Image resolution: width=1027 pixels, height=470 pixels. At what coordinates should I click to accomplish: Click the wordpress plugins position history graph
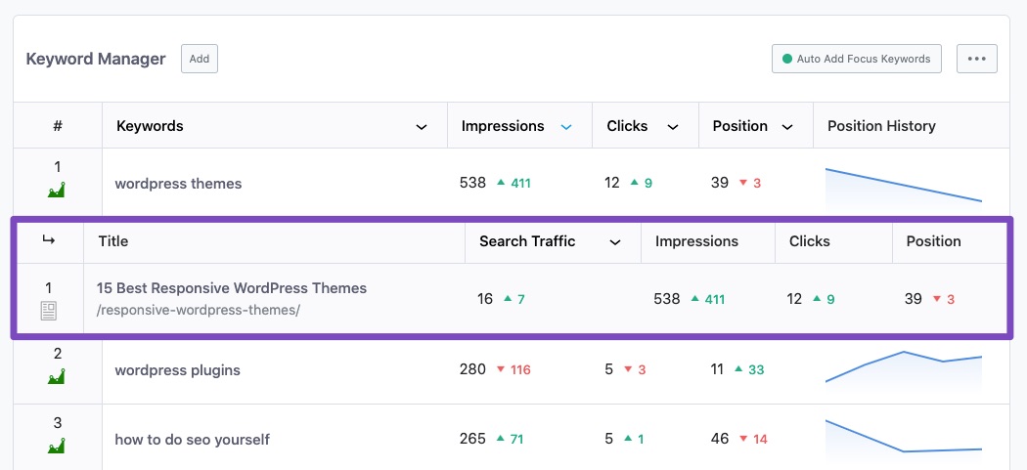click(903, 366)
